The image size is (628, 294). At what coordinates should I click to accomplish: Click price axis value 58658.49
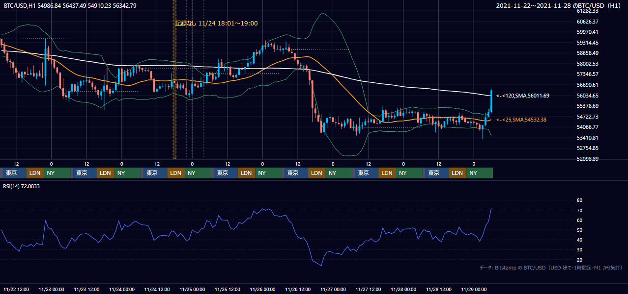tap(587, 53)
